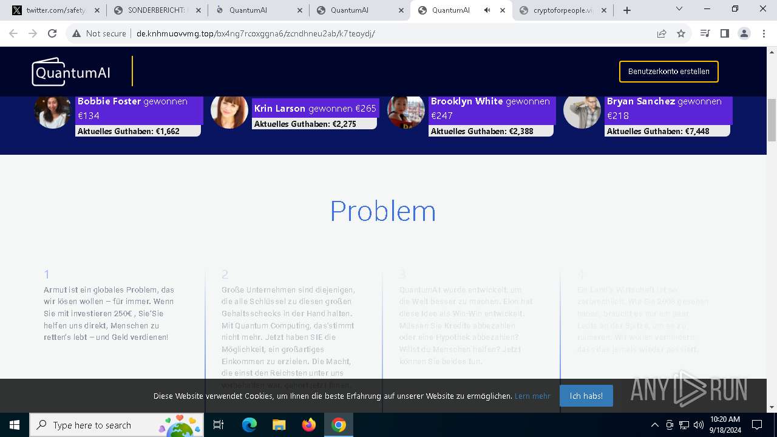Screen dimensions: 777x437
Task: Bookmark this page with the star
Action: tap(681, 33)
